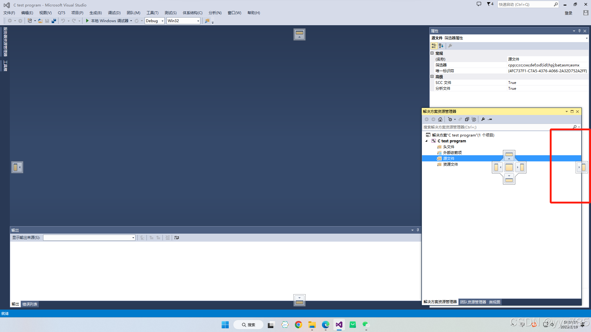The height and width of the screenshot is (332, 591).
Task: Click the Undo toolbar icon
Action: (63, 21)
